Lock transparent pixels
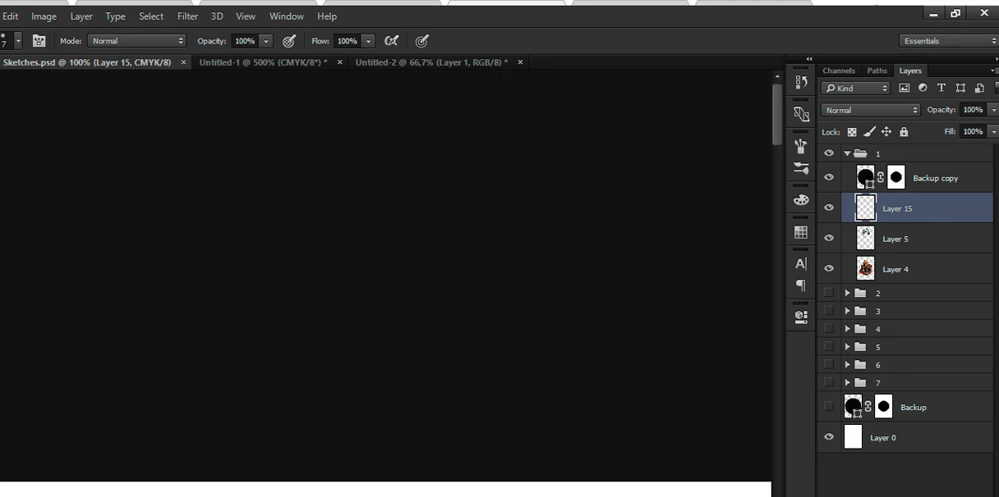Screen dimensions: 999x497 click(852, 132)
